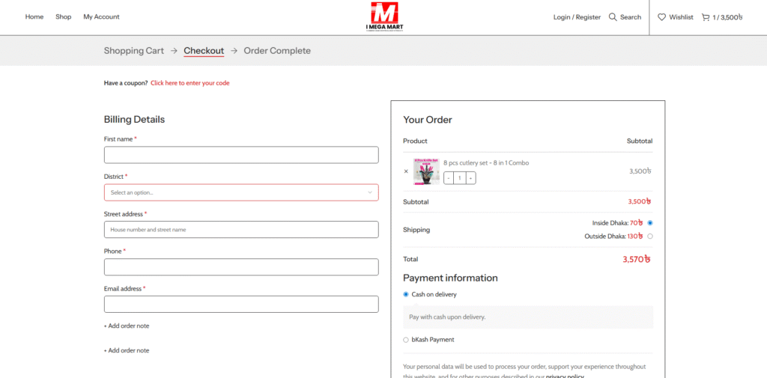The height and width of the screenshot is (378, 767).
Task: Open the My Account menu item
Action: click(x=101, y=17)
